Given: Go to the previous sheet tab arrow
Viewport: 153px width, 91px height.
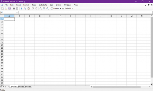Looking at the screenshot, I should [3, 87].
